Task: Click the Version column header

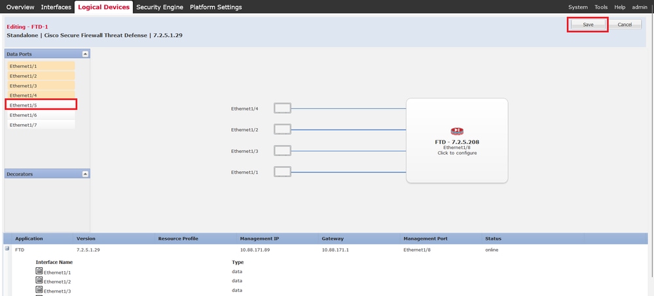Action: point(86,238)
